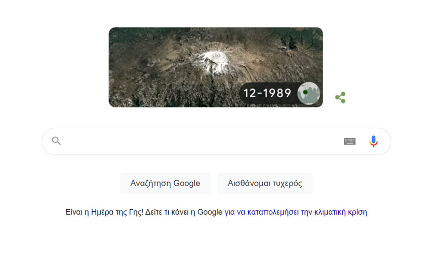Click the "Είναι η Ημέρα της Γης!" text

click(103, 212)
